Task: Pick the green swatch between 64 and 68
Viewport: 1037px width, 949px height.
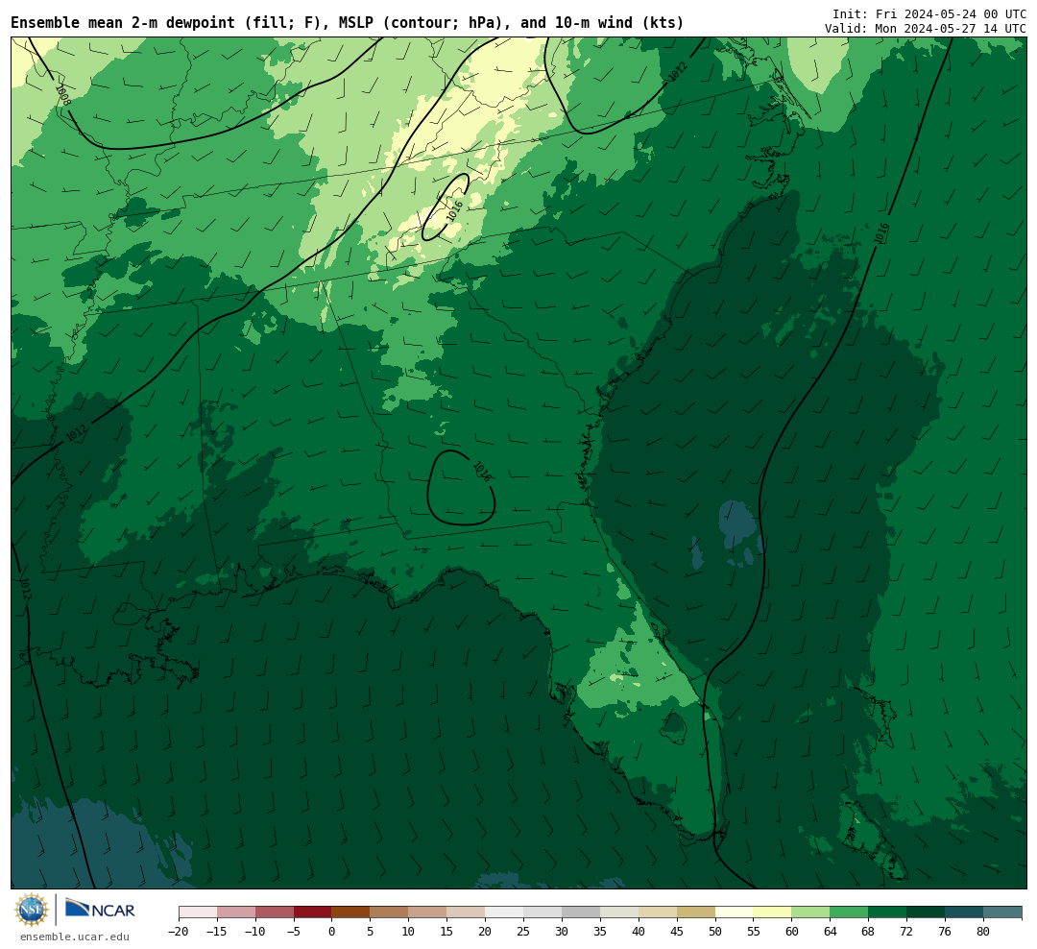Action: (x=850, y=912)
